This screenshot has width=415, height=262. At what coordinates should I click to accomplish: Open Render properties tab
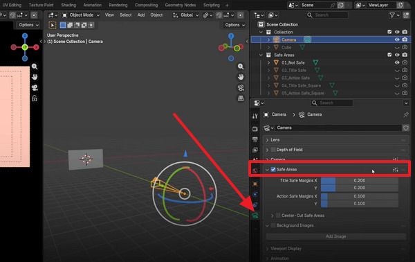pyautogui.click(x=255, y=129)
